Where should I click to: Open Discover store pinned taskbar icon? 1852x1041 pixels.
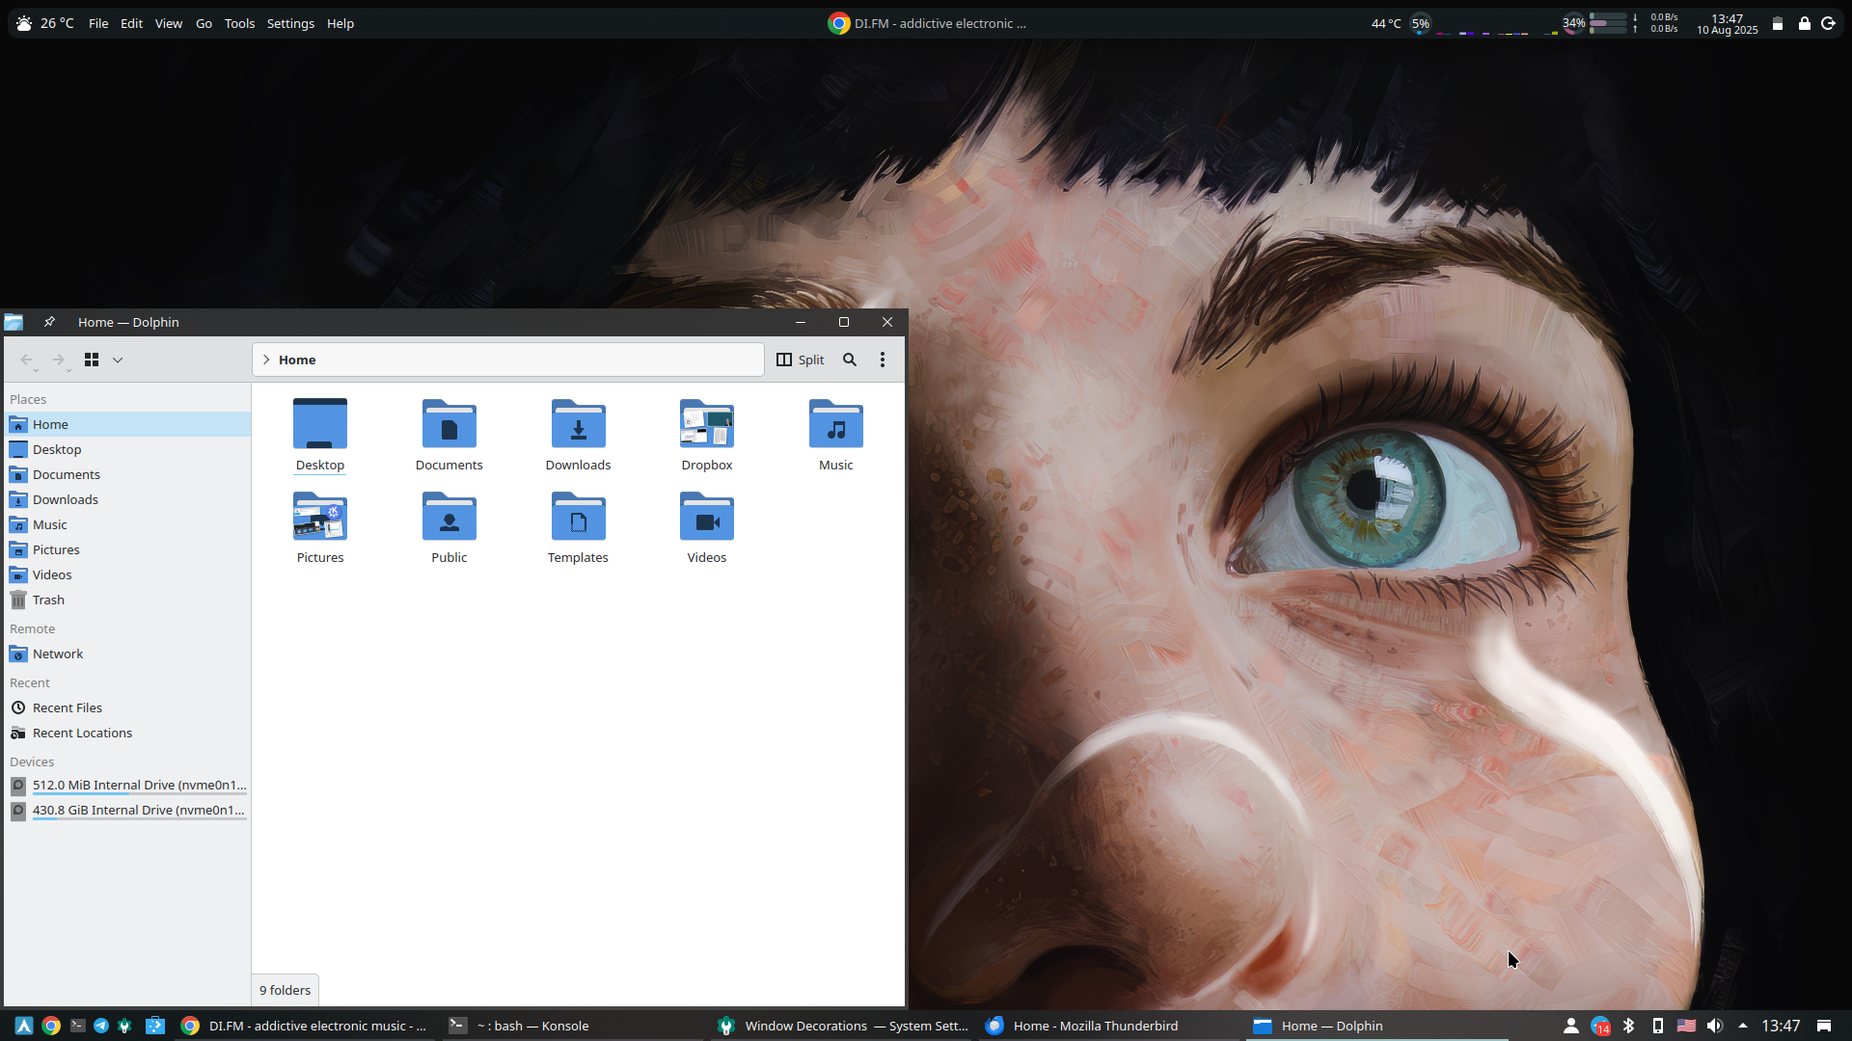click(x=155, y=1026)
